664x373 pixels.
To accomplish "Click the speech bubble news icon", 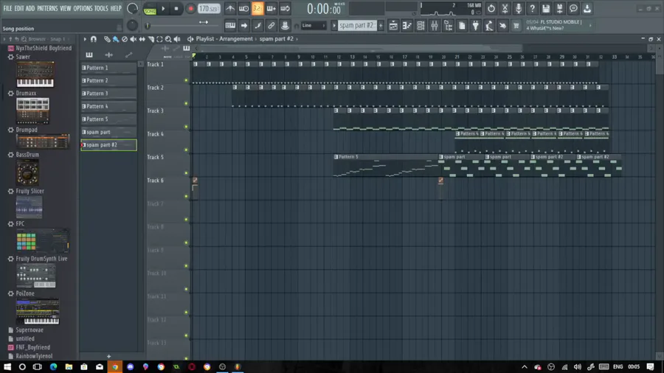I will click(x=573, y=8).
